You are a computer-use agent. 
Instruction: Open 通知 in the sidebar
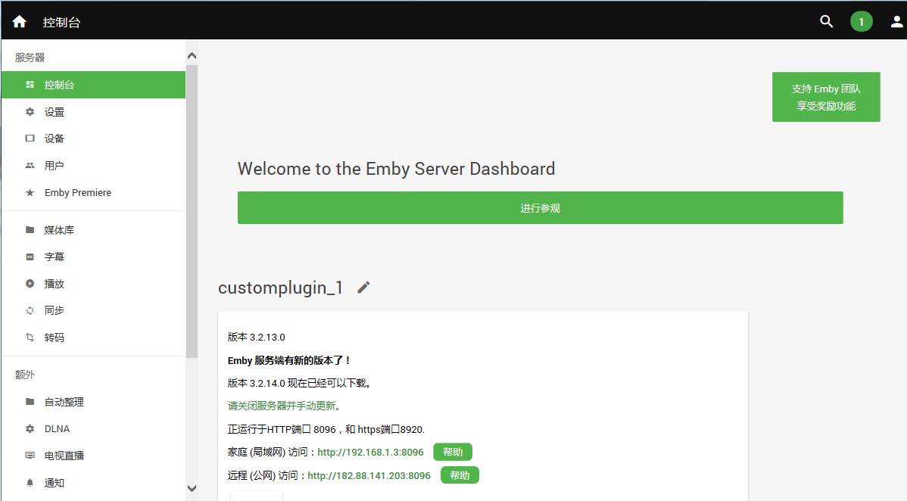(x=93, y=483)
